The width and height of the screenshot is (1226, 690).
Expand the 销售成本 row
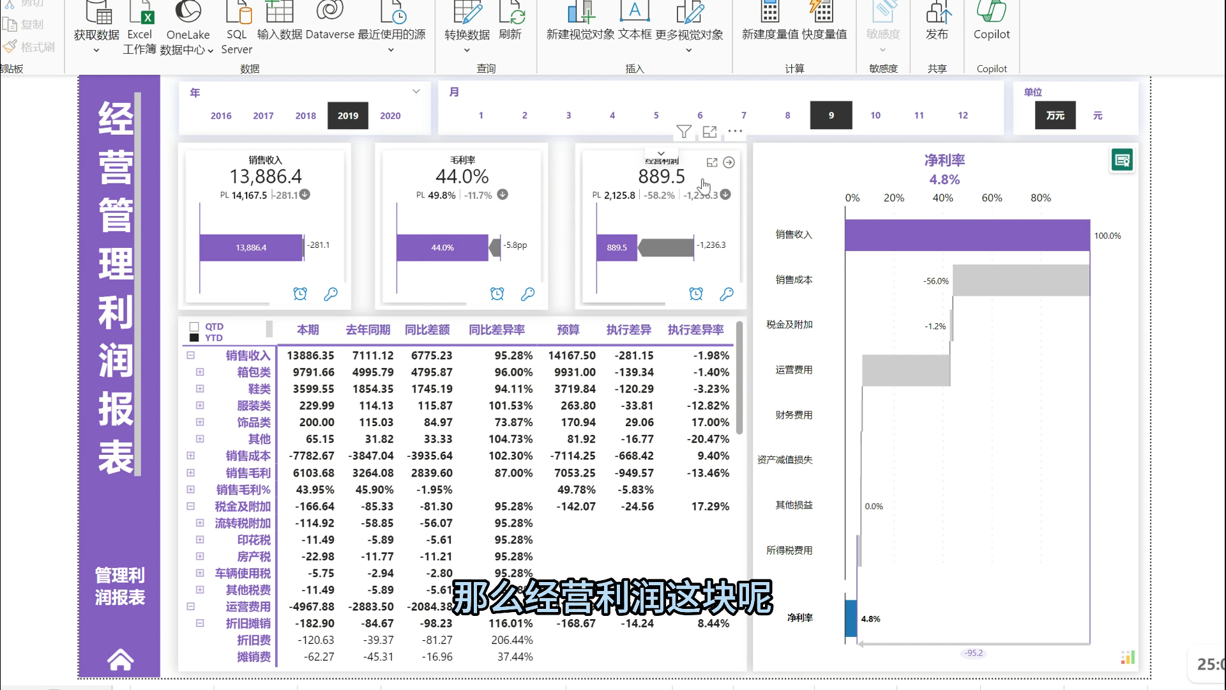[x=190, y=456]
